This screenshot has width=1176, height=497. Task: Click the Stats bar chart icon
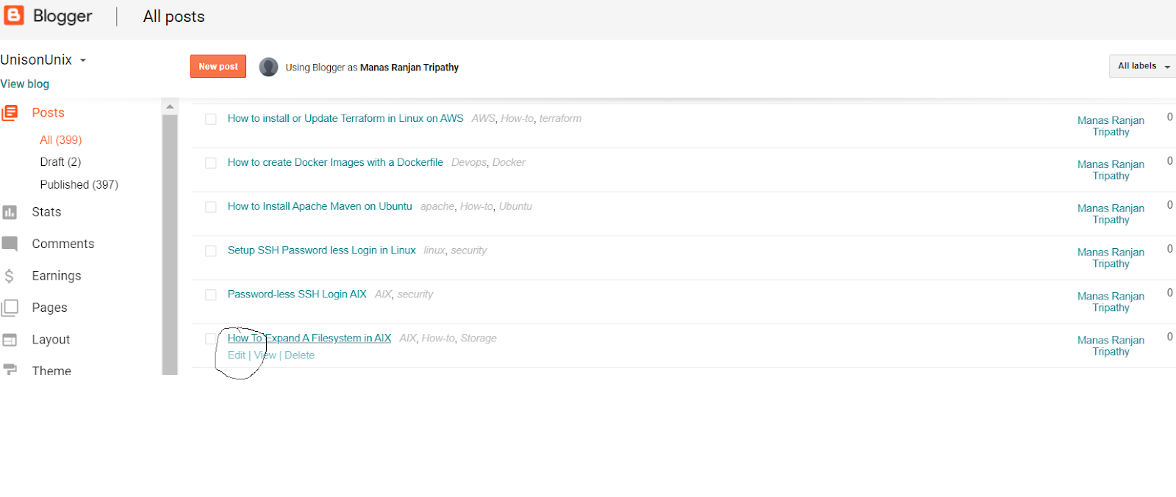pos(10,212)
